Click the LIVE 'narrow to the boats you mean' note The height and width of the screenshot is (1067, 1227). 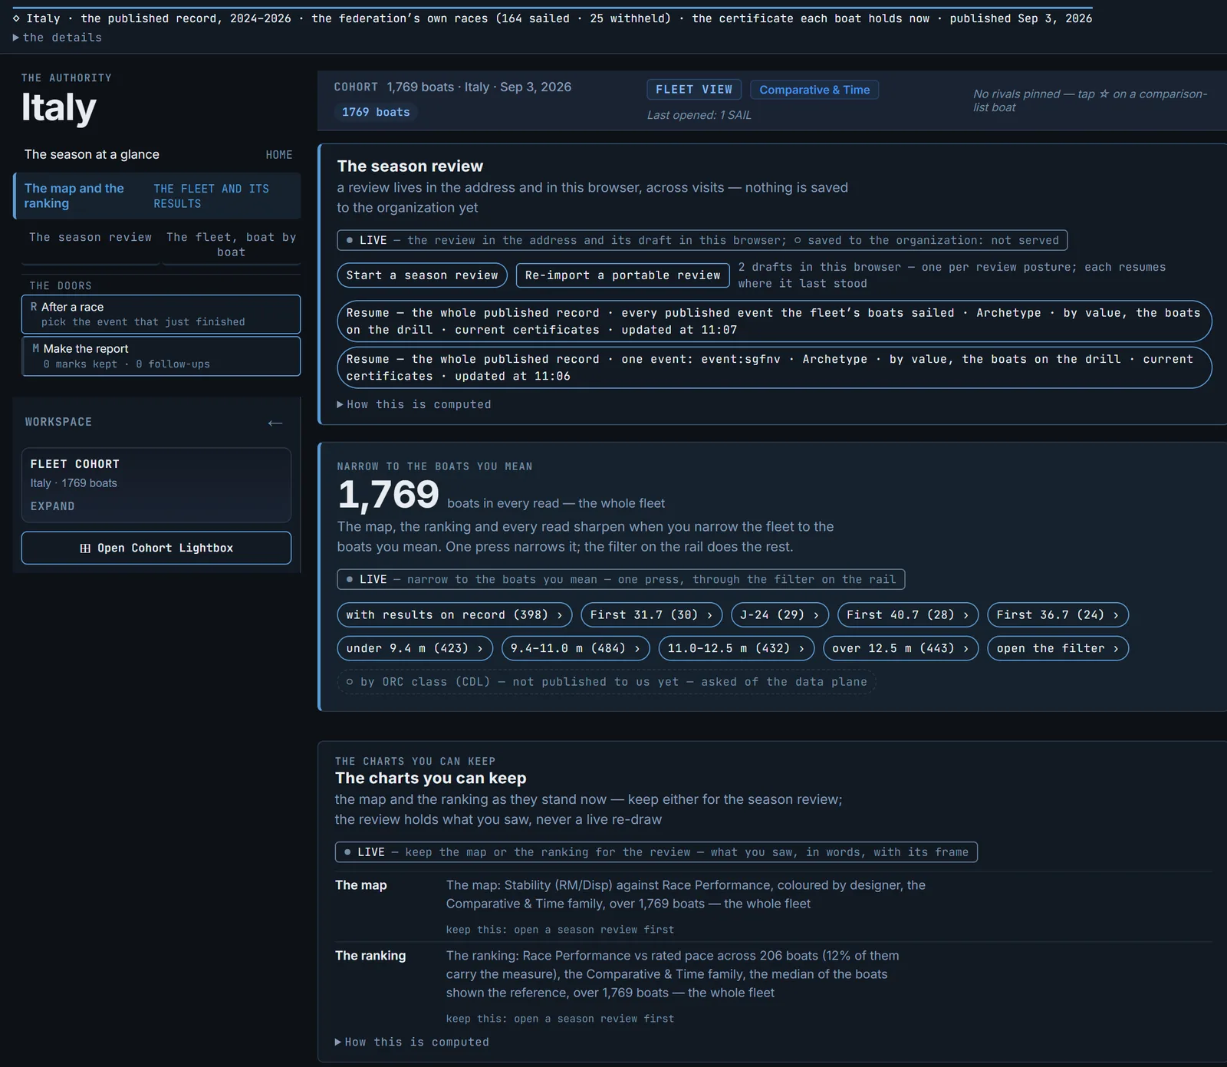pos(621,579)
